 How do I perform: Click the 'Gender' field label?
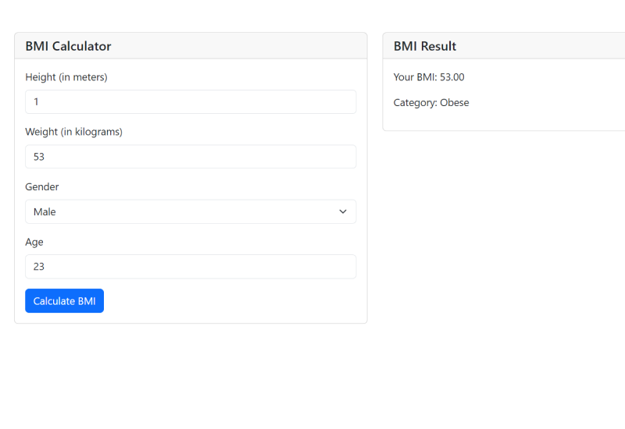[42, 187]
